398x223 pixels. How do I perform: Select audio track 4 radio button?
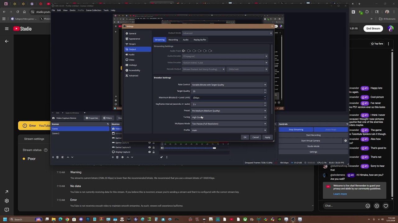199,51
